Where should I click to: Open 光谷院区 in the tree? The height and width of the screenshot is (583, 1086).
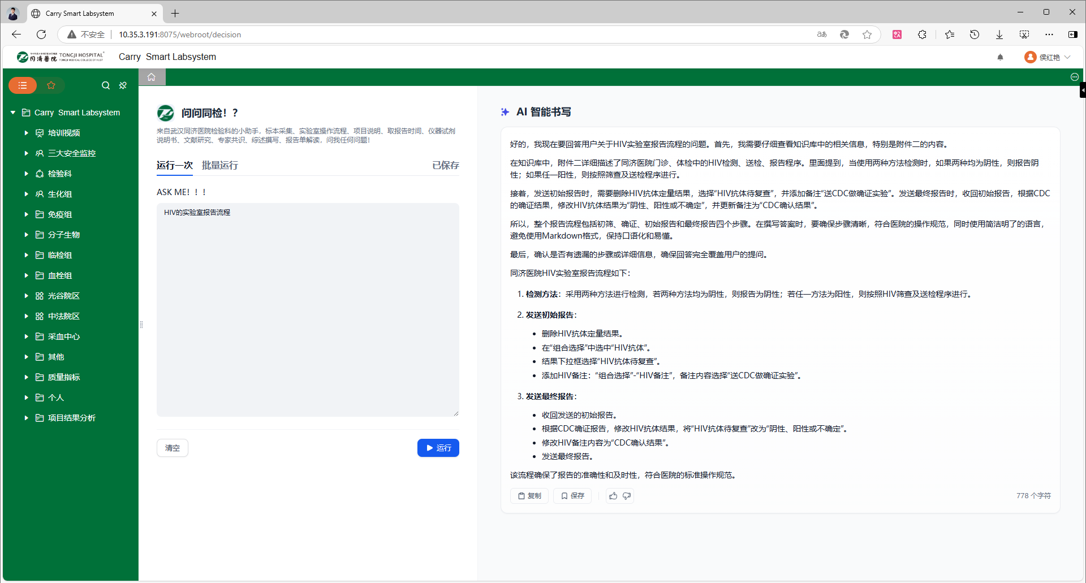63,296
